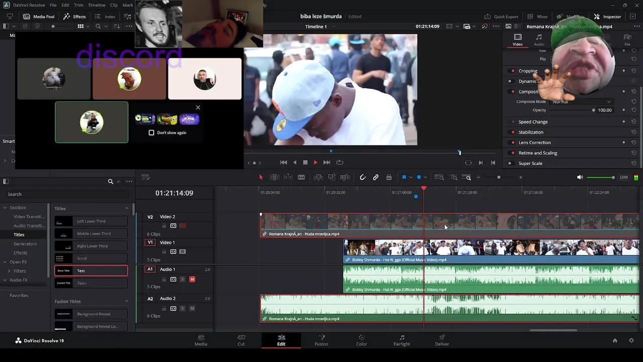Open the Trim menu
Viewport: 643px width, 362px height.
(x=78, y=5)
